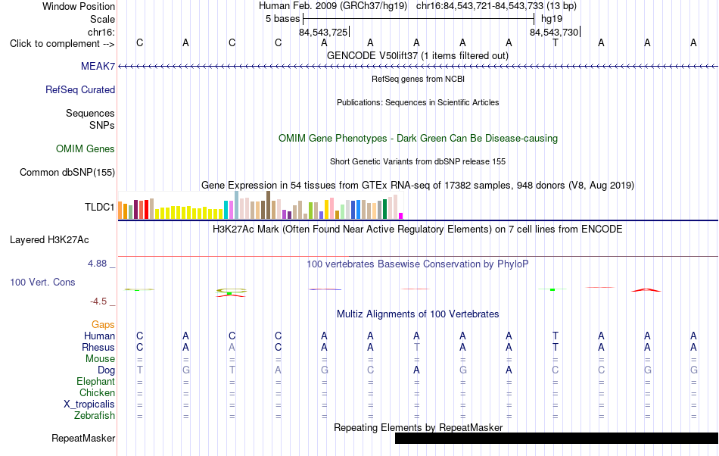
Task: Click the '5 bases' scale label
Action: tap(282, 19)
